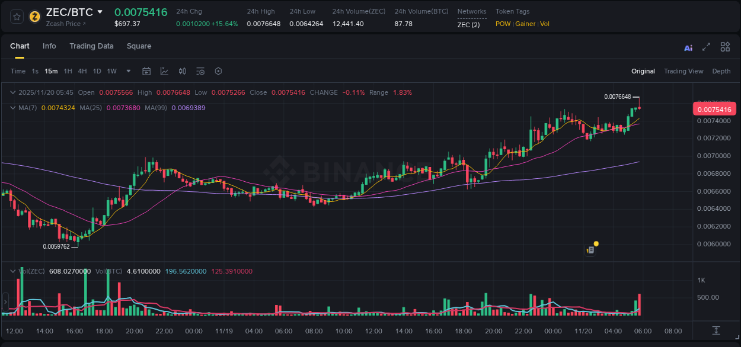Expand chart to fullscreen view

click(x=705, y=47)
